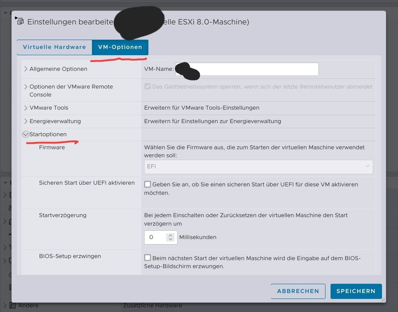
Task: Click the VM icon in dialog title
Action: (20, 22)
